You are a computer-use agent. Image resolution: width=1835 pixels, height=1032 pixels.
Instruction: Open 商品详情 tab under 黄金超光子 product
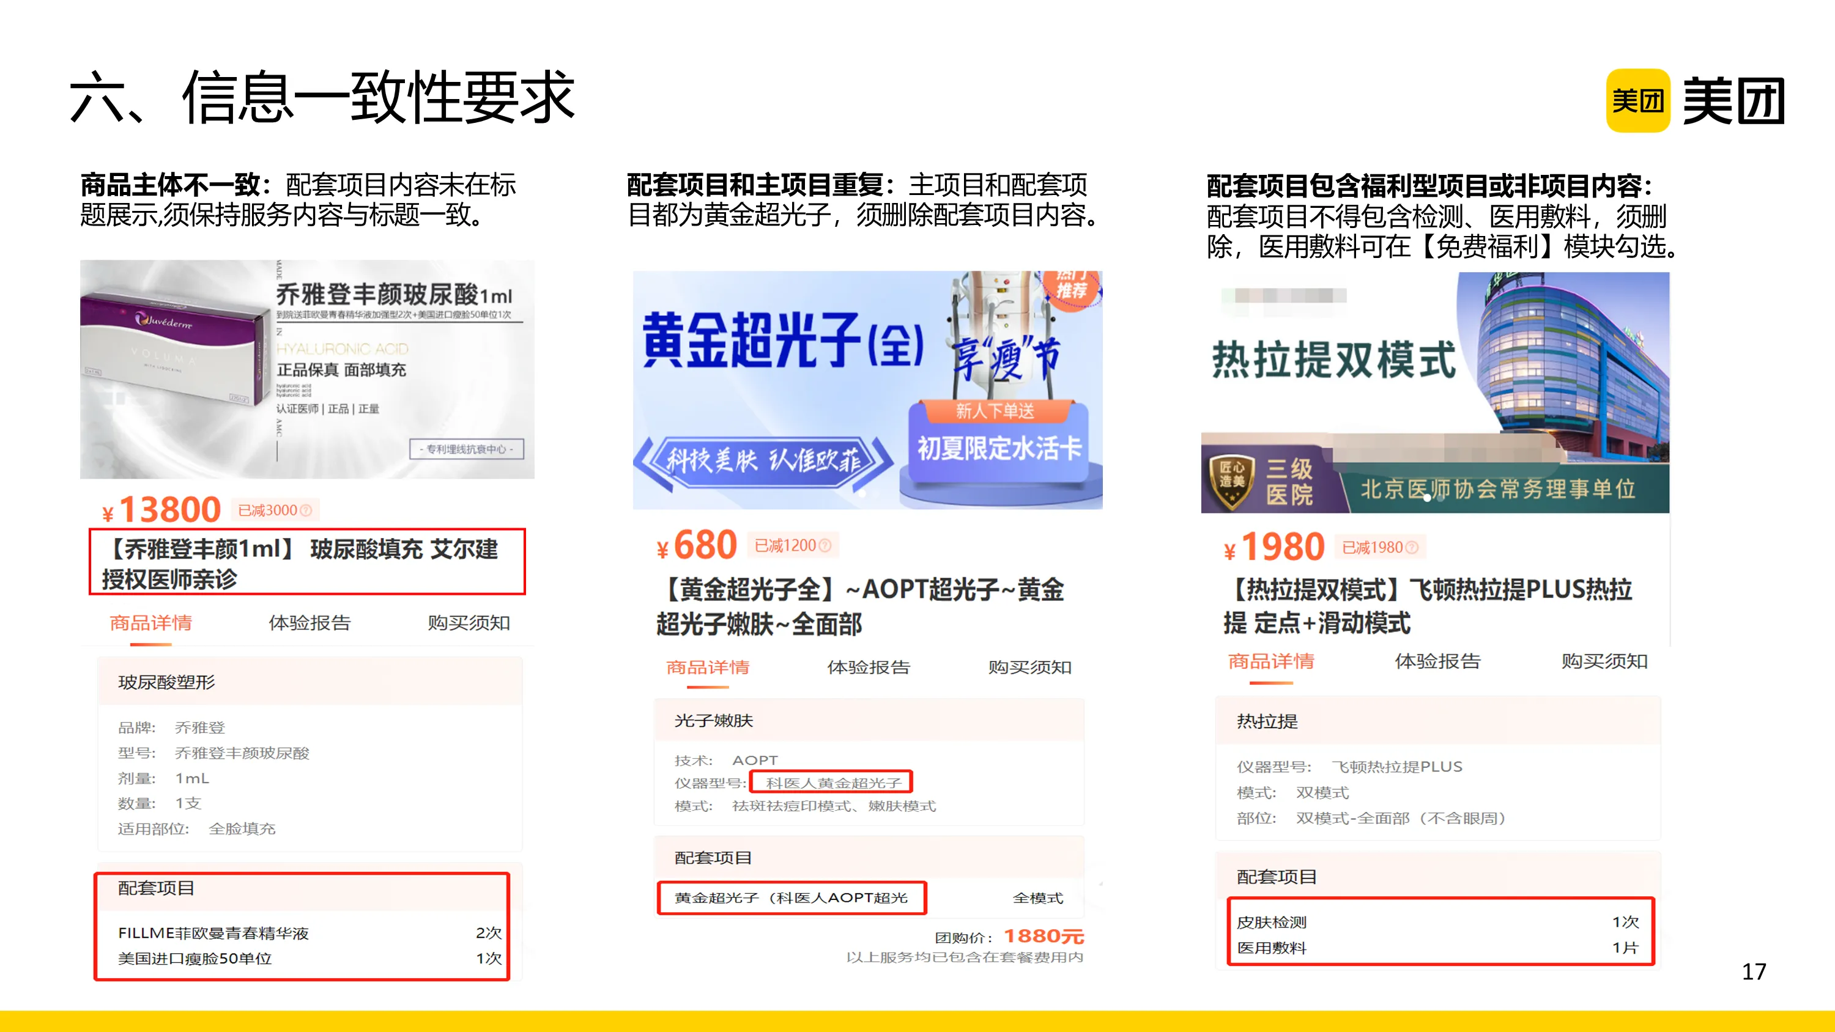click(x=707, y=668)
